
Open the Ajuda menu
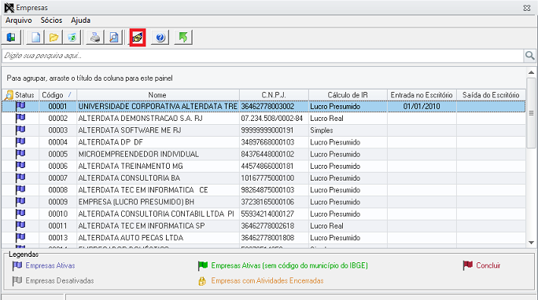coord(81,20)
